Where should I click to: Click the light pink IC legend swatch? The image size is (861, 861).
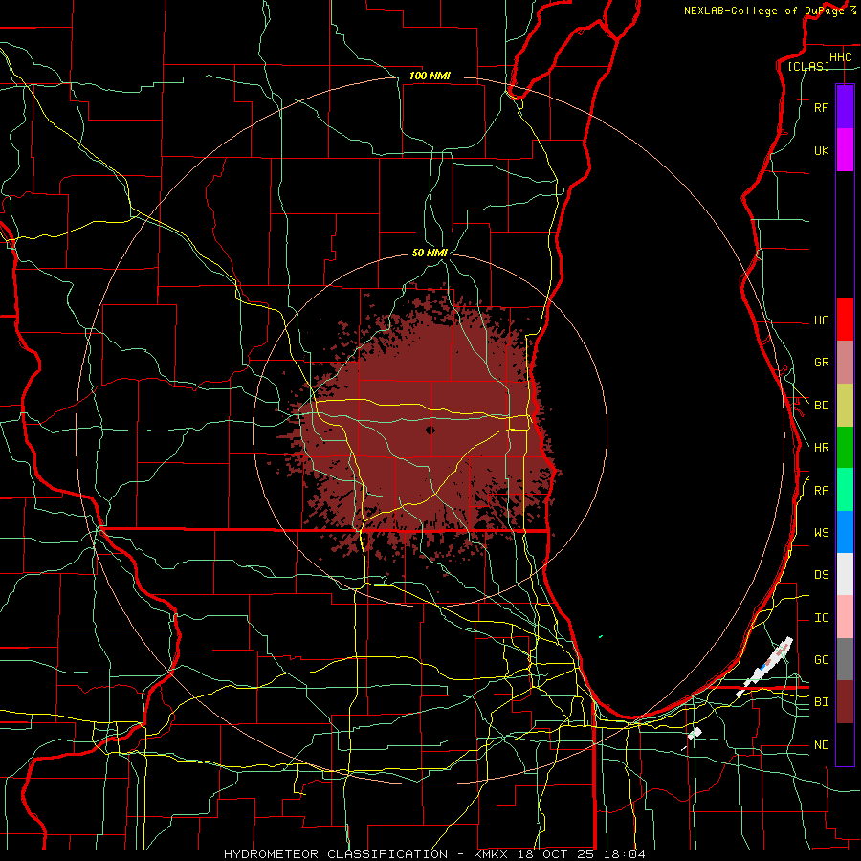pos(845,617)
